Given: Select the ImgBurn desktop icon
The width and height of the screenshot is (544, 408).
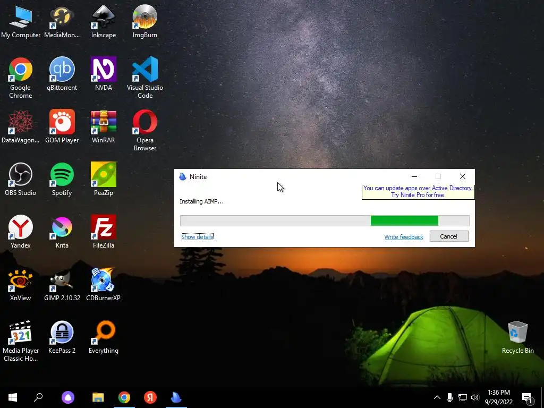Looking at the screenshot, I should click(x=144, y=22).
